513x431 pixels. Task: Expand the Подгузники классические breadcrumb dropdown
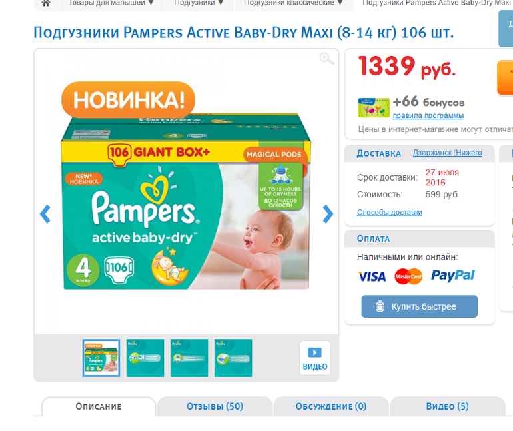pyautogui.click(x=340, y=3)
